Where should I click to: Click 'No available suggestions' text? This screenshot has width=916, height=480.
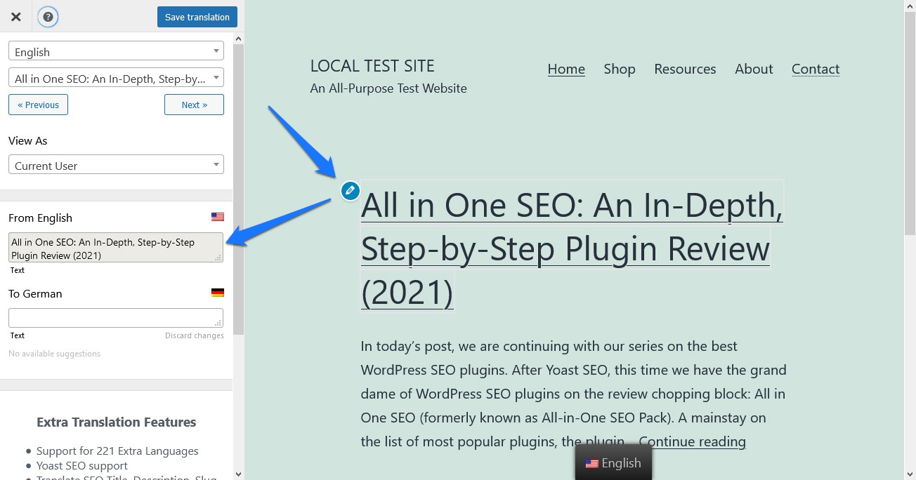coord(54,354)
